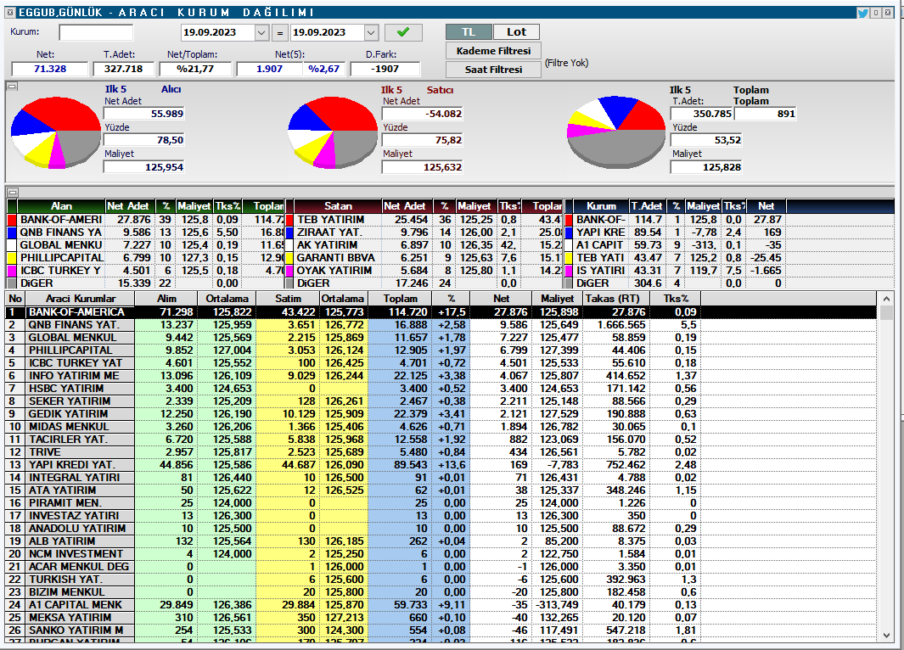Screen dimensions: 904x650
Task: Open the end date dropdown
Action: [371, 33]
